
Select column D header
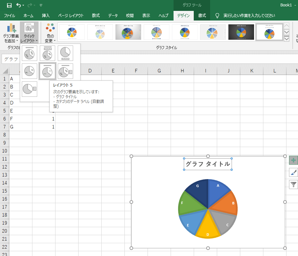coord(90,71)
